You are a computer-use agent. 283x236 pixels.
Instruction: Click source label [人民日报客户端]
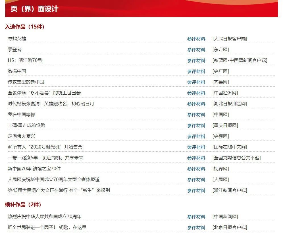coord(230,39)
